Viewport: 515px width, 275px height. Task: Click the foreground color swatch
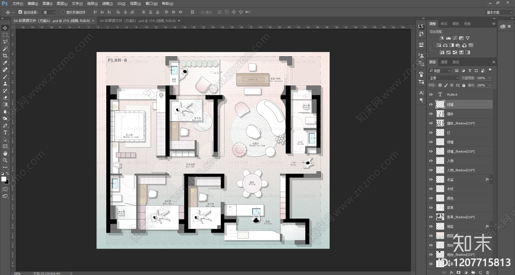pos(4,179)
